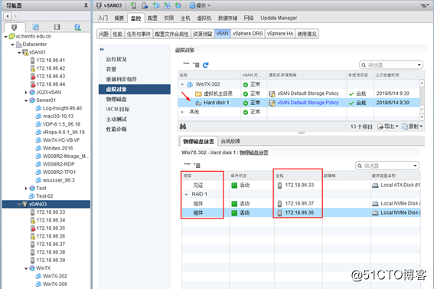Open the panel options menu at top right
Image resolution: width=434 pixels, height=289 pixels.
coord(425,5)
